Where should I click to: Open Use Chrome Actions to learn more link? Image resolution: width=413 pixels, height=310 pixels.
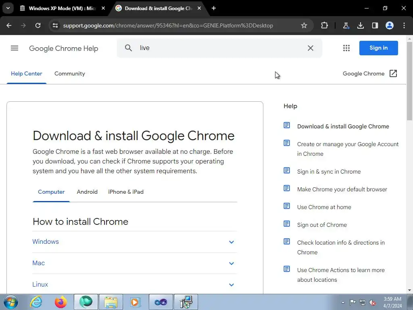coord(341,274)
